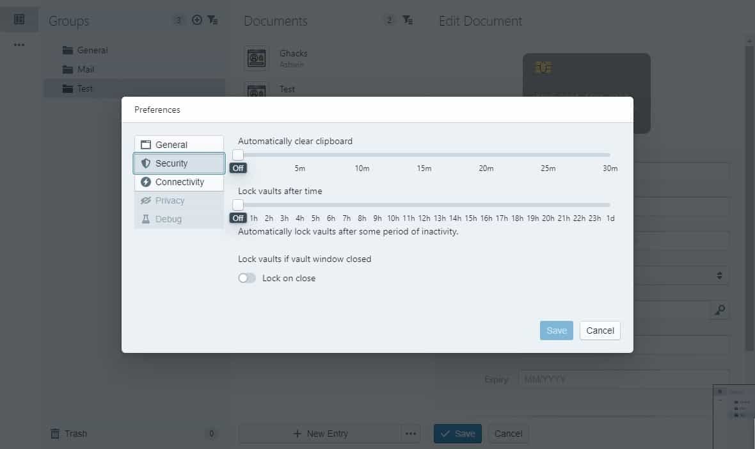The width and height of the screenshot is (755, 449).
Task: Set clipboard clear slider to 15m
Action: click(x=424, y=155)
